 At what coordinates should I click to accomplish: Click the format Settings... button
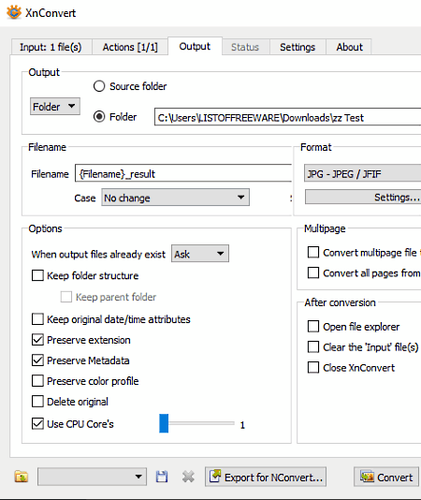point(363,197)
